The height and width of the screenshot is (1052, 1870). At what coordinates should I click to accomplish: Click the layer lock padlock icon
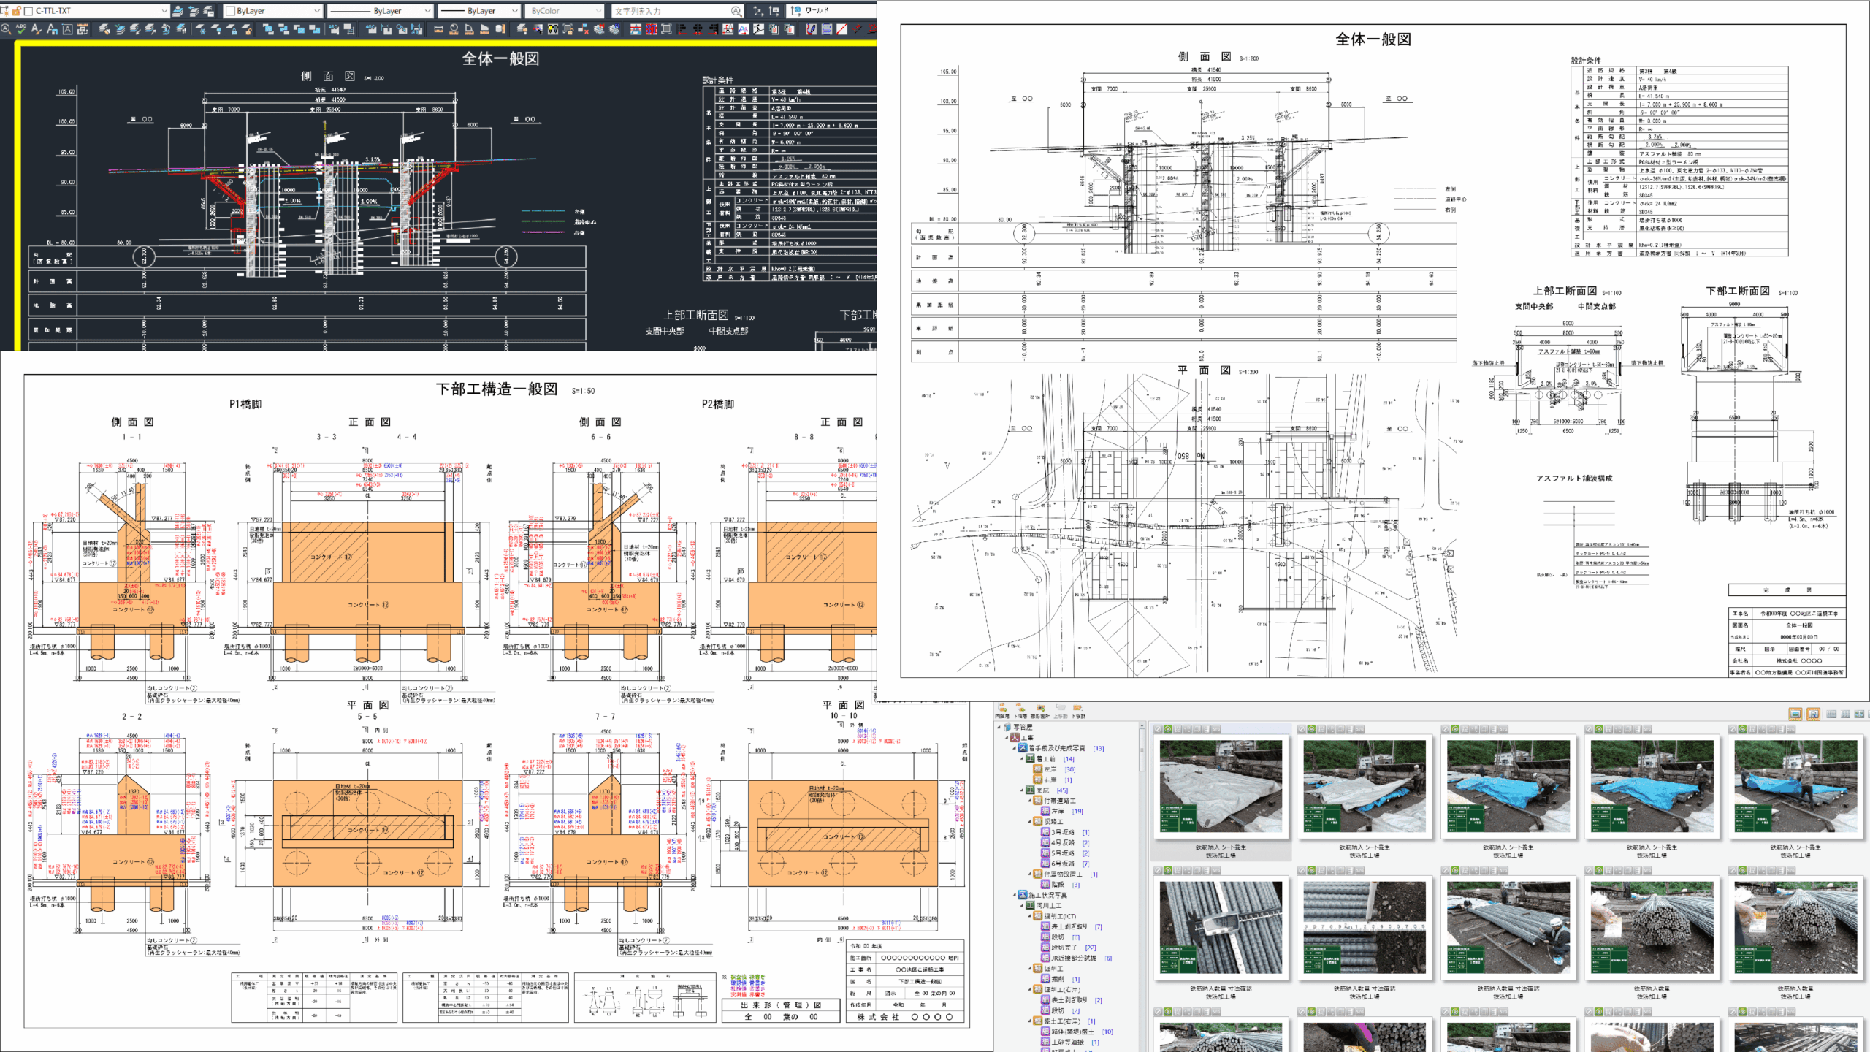pyautogui.click(x=16, y=11)
